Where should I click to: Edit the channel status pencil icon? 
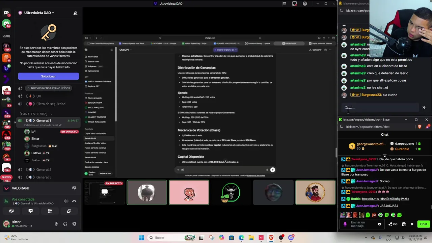[x=60, y=125]
